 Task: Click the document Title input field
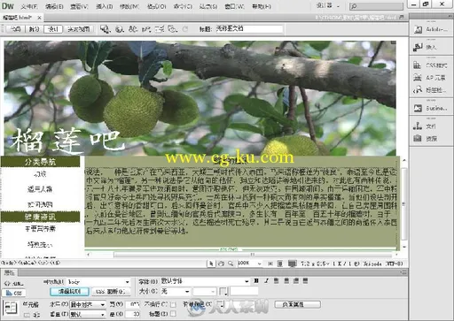[x=249, y=28]
